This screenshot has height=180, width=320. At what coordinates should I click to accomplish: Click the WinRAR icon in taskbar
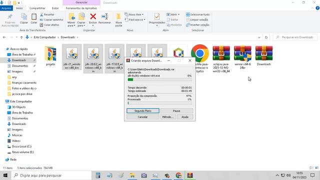point(190,175)
